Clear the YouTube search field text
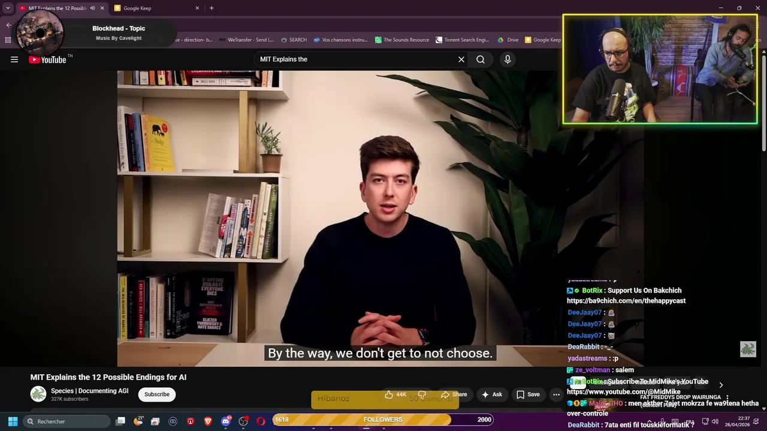The height and width of the screenshot is (431, 767). coord(461,59)
